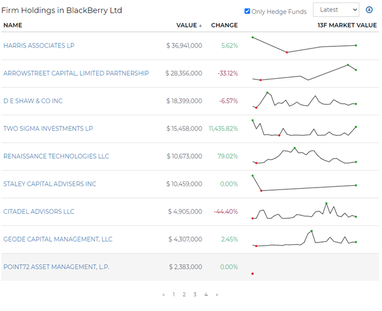Click the 13F MARKET VALUE column header

(x=347, y=25)
